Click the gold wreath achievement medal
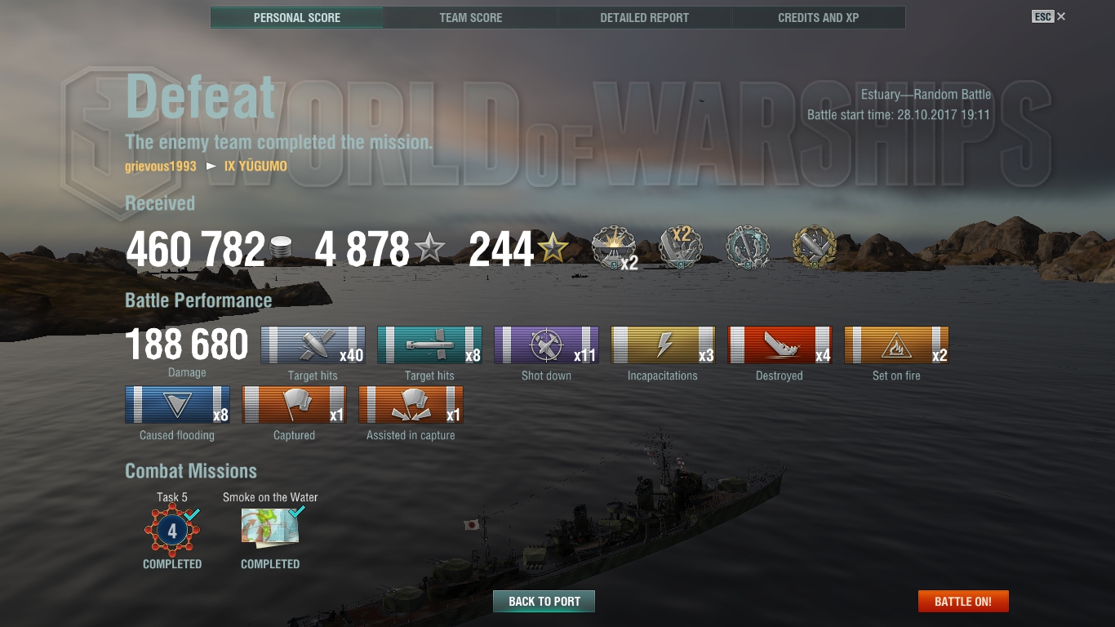The height and width of the screenshot is (627, 1115). [815, 247]
